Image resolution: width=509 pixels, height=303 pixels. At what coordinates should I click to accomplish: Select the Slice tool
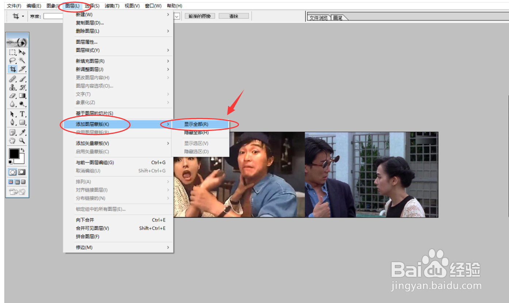22,69
